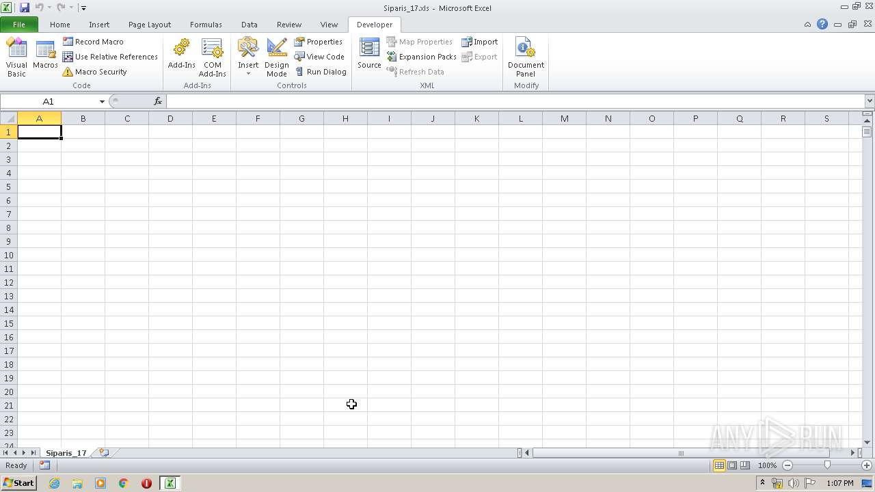875x492 pixels.
Task: Open the Name Box dropdown
Action: 102,101
